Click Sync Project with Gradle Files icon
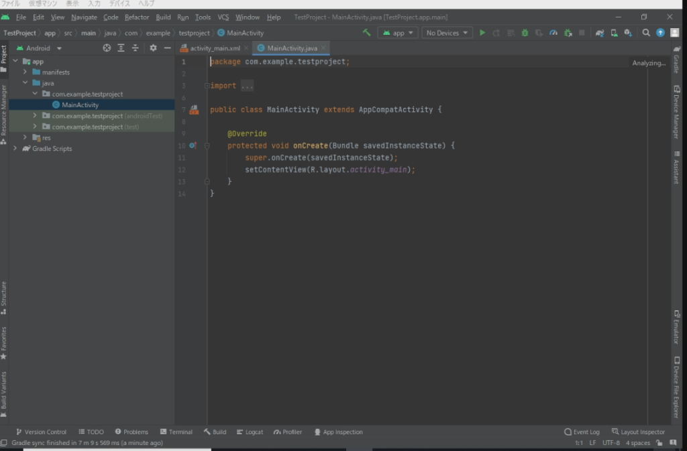 (600, 33)
